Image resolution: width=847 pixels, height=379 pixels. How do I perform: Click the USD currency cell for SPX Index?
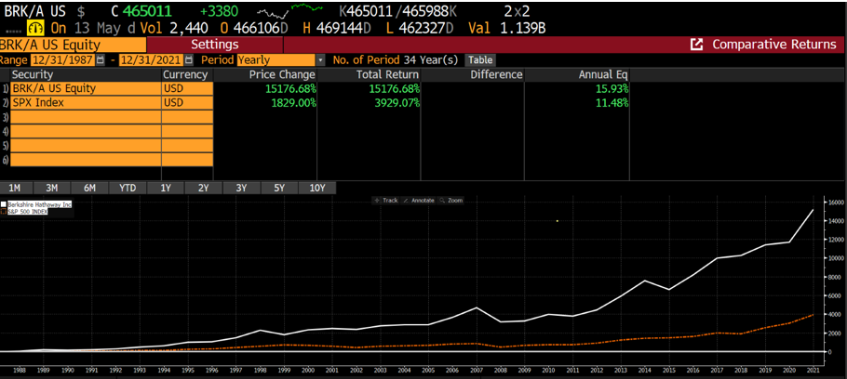(187, 102)
